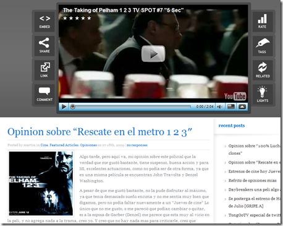
Task: Click the Pelham 123 movie poster thumbnail
Action: click(41, 183)
